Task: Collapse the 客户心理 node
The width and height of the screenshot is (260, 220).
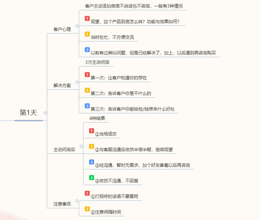Action: [x=77, y=26]
